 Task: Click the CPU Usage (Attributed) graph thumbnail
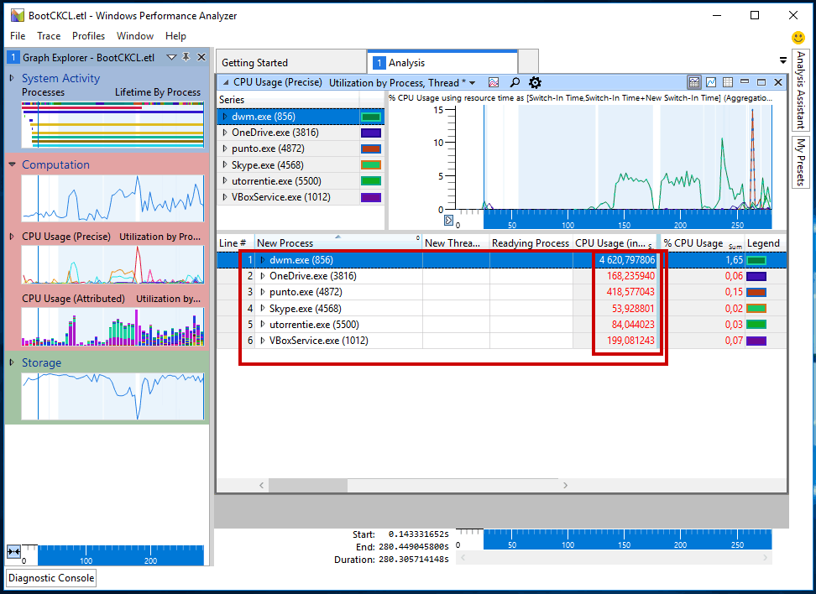[x=113, y=326]
